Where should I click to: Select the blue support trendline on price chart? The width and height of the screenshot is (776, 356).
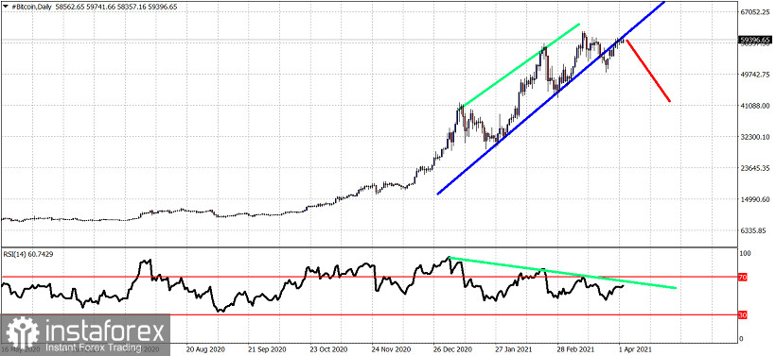pyautogui.click(x=551, y=98)
